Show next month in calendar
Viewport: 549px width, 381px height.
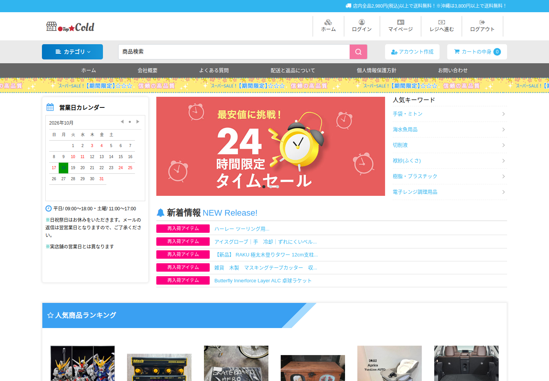(138, 122)
